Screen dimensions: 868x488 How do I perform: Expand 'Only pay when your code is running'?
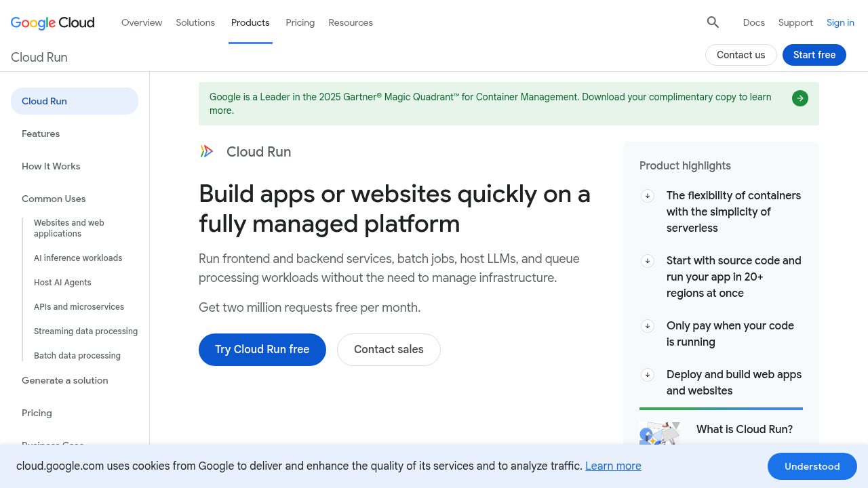(648, 326)
